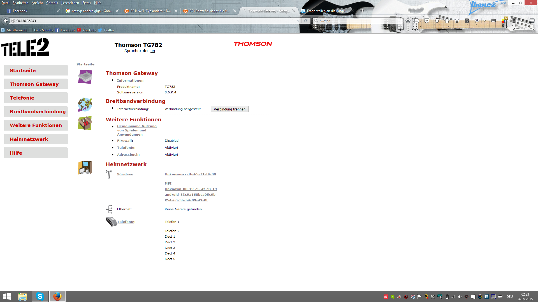538x302 pixels.
Task: Open Hilfe in the sidebar
Action: [36, 153]
